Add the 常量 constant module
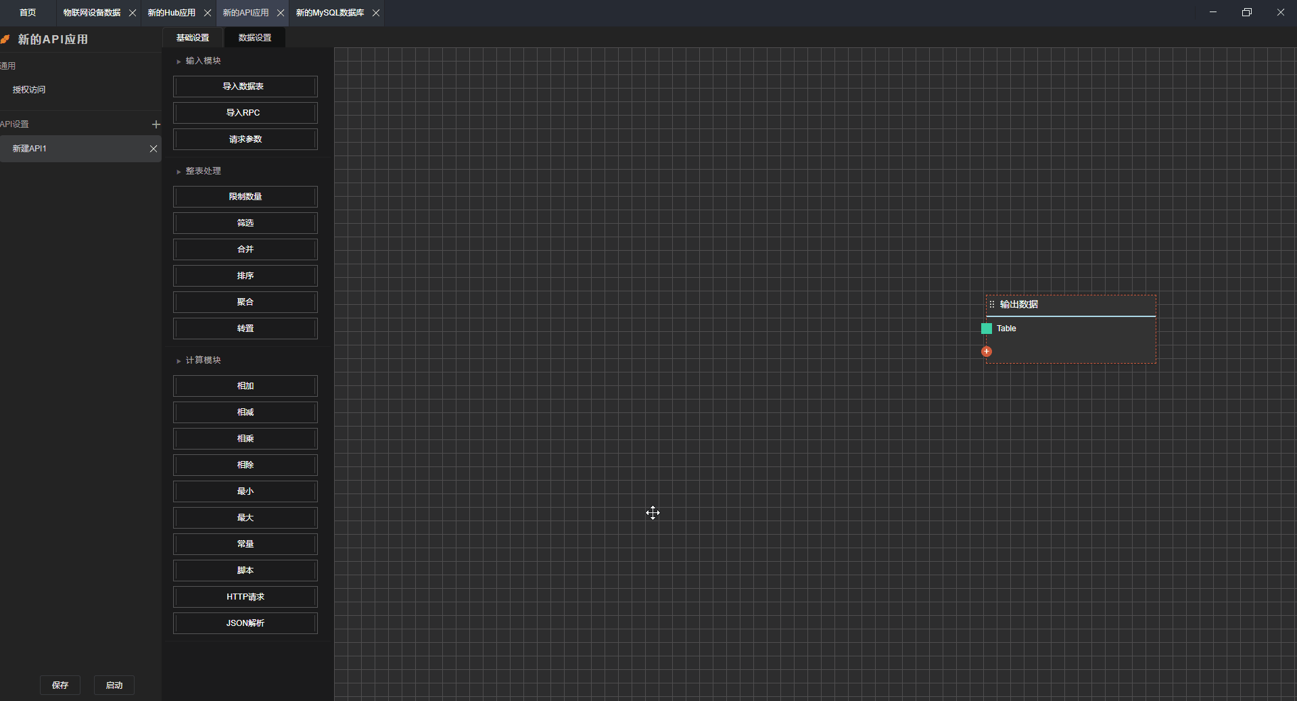This screenshot has width=1297, height=701. click(x=245, y=544)
